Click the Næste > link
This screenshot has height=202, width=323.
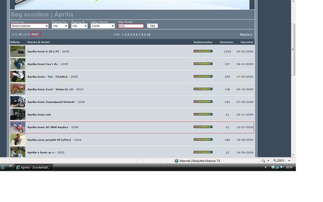pos(246,34)
